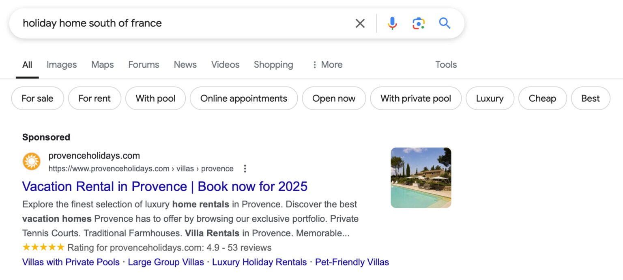Open the 'Vacation Rental in Provence' ad link
This screenshot has height=280, width=623.
coord(165,186)
